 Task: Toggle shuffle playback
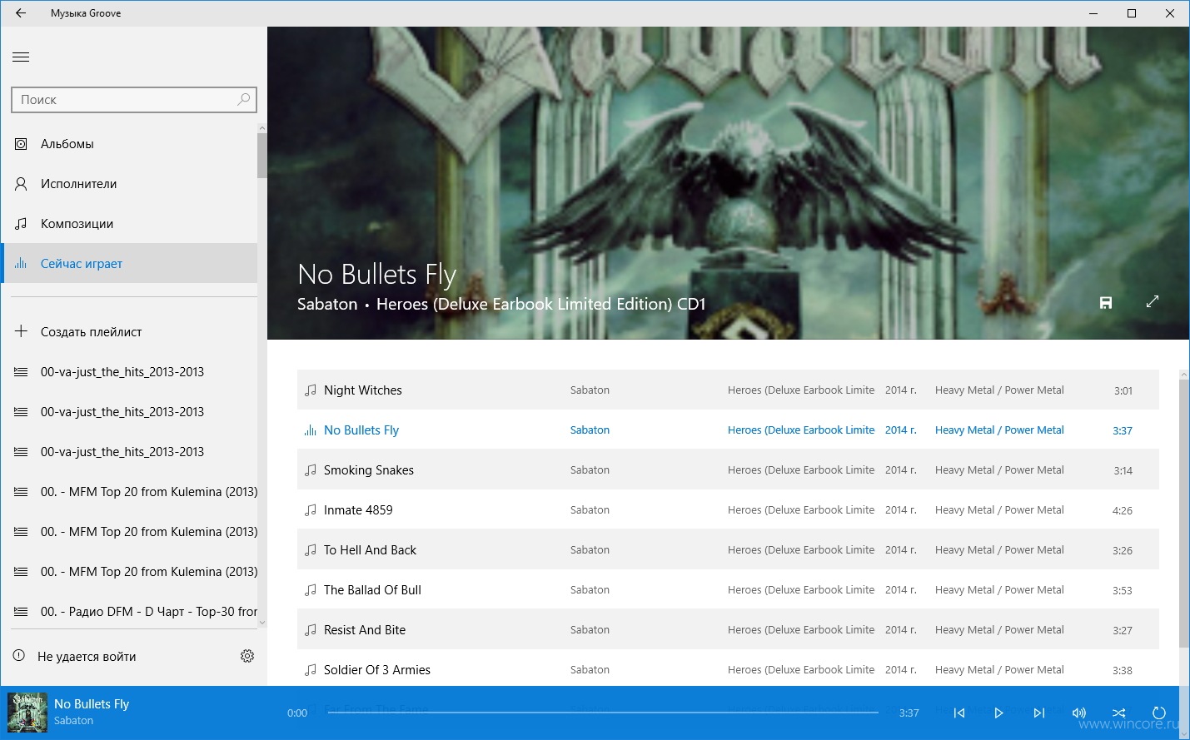click(x=1119, y=713)
